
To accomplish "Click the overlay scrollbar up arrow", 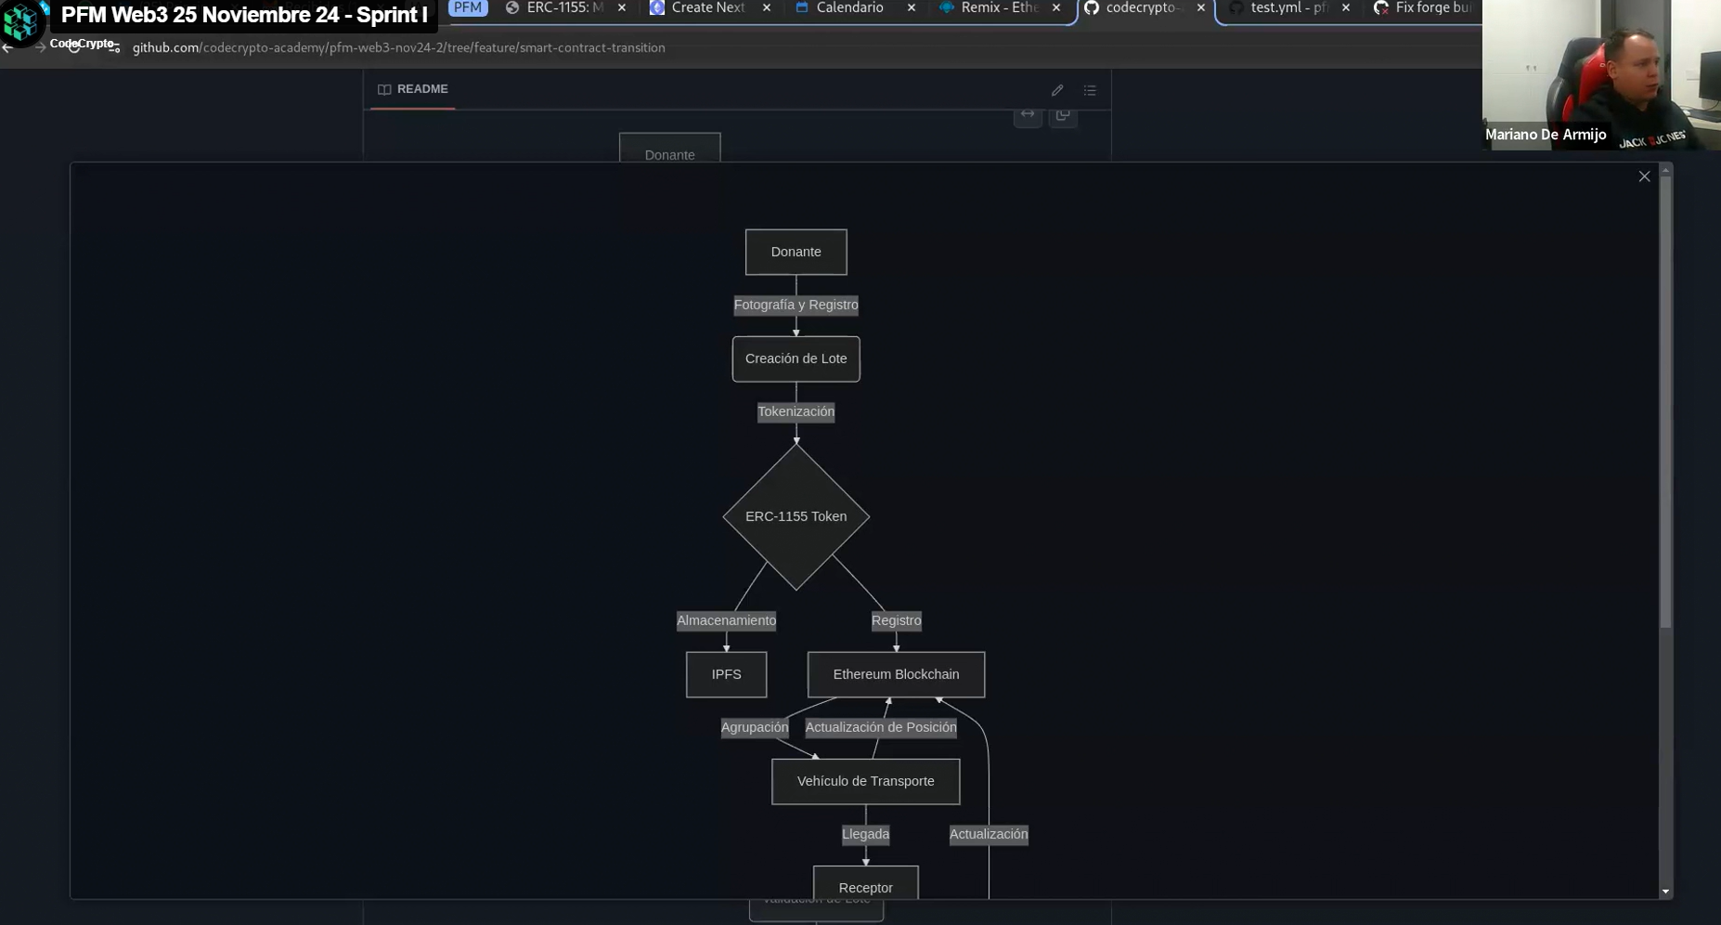I will click(x=1665, y=170).
